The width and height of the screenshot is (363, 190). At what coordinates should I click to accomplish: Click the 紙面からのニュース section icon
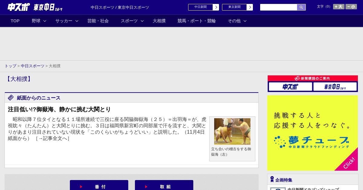click(11, 98)
